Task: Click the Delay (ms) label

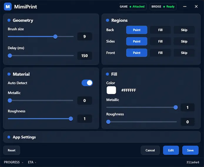Action: pos(16,48)
